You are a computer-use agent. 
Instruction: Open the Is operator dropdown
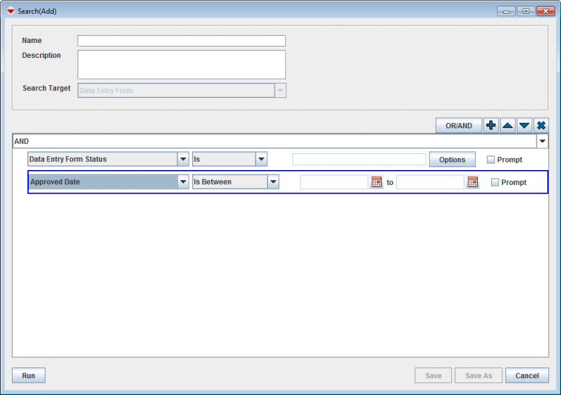(261, 159)
